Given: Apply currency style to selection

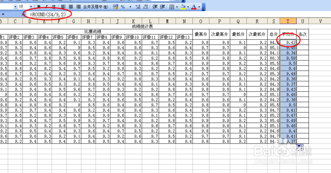Looking at the screenshot, I should [x=115, y=7].
